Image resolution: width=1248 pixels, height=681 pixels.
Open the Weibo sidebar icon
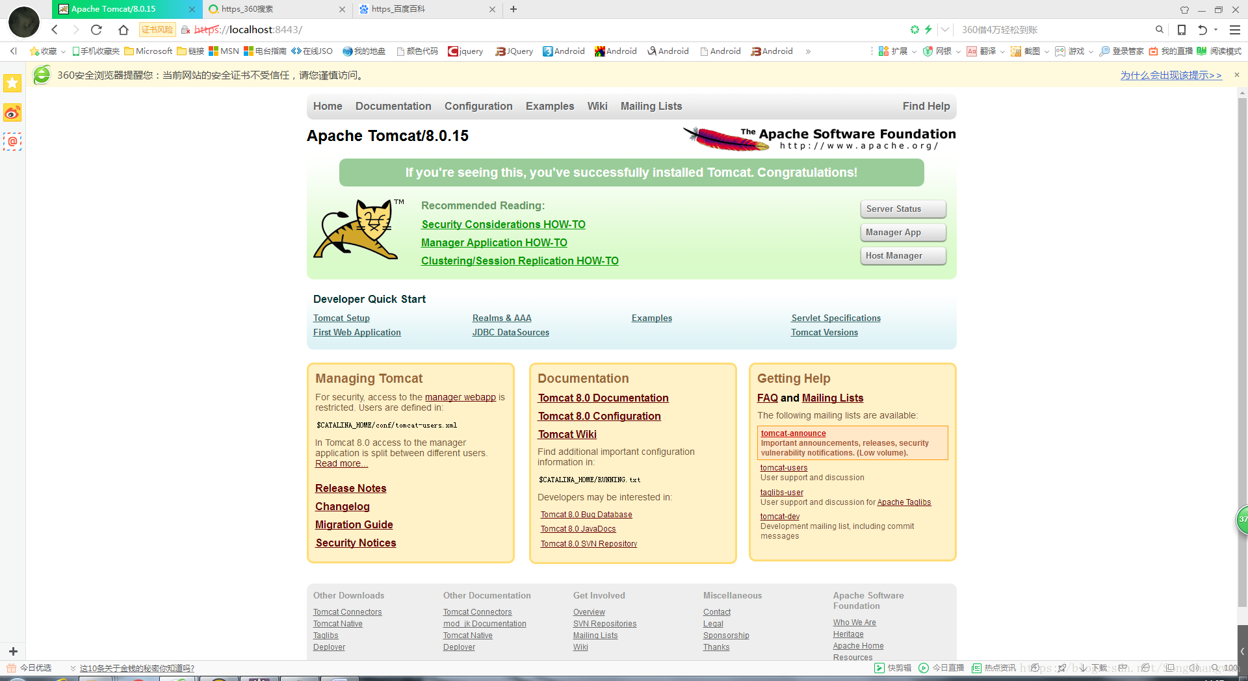coord(12,113)
